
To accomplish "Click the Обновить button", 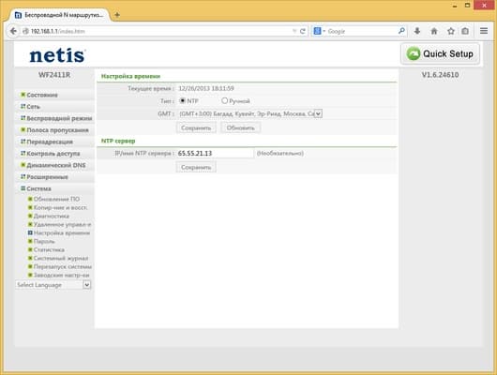I will [240, 127].
